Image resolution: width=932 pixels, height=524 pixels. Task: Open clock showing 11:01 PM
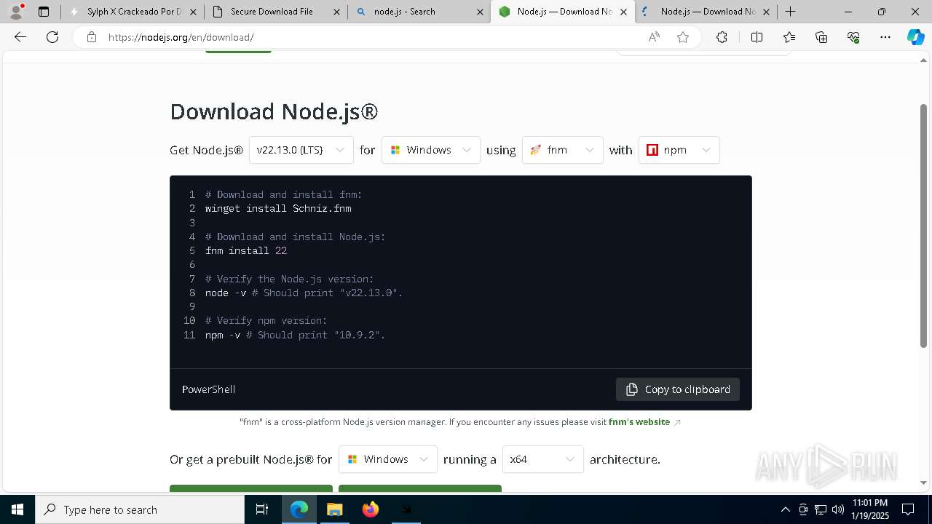tap(870, 509)
